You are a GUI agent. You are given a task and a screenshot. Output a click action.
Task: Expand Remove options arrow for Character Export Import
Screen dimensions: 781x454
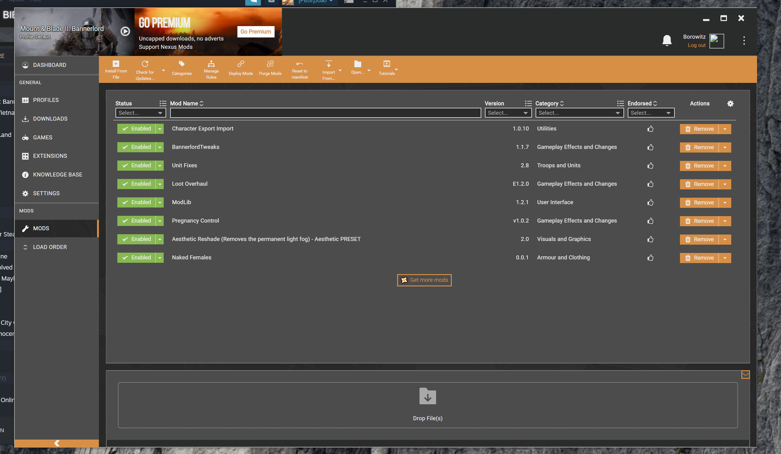pos(724,129)
